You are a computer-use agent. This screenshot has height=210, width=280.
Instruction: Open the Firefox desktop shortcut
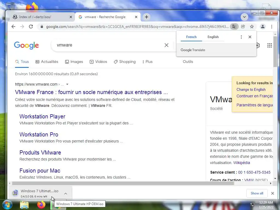(x=32, y=7)
